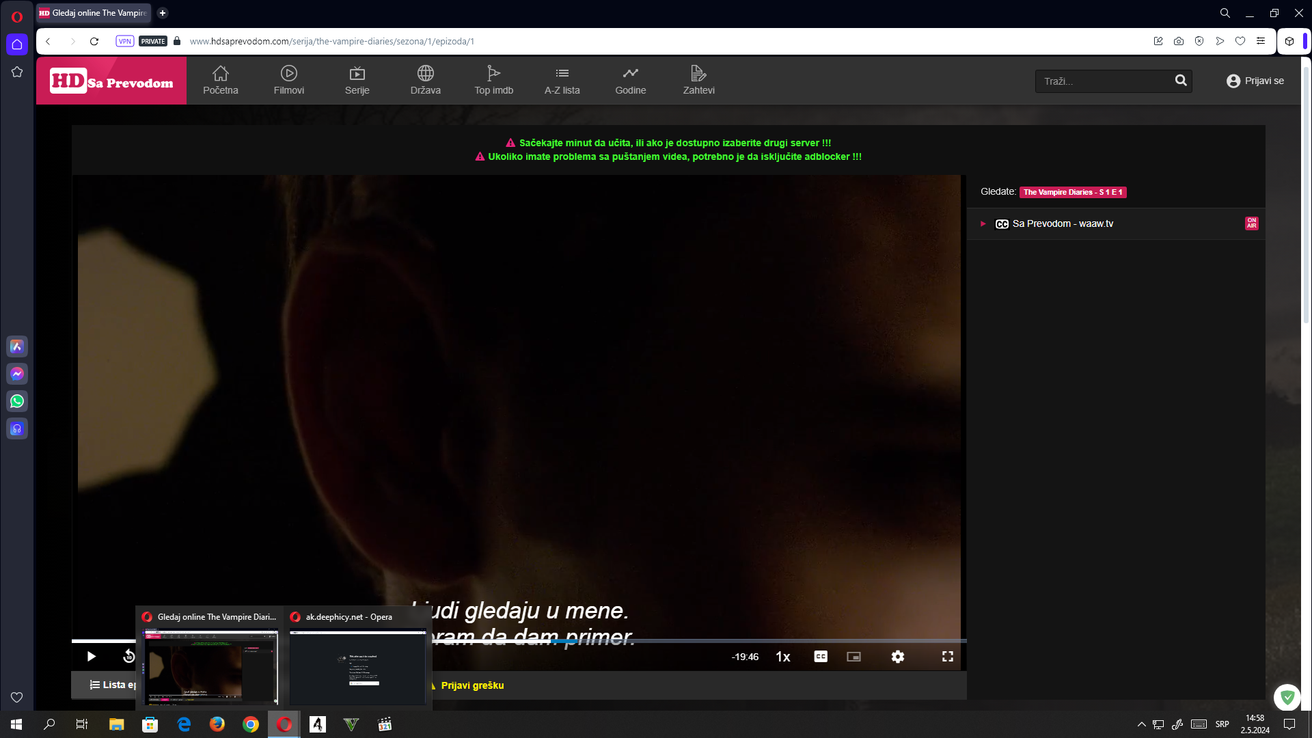Image resolution: width=1312 pixels, height=738 pixels.
Task: Toggle subtitles with the CC button
Action: pyautogui.click(x=820, y=656)
